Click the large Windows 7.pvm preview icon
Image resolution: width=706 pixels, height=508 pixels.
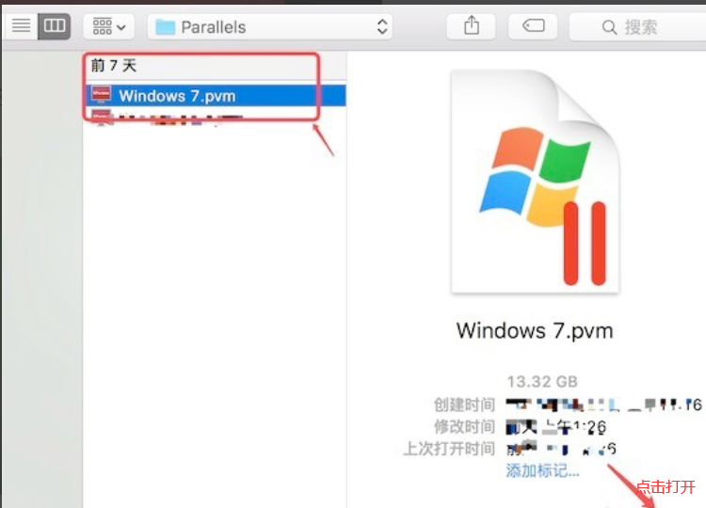pyautogui.click(x=535, y=181)
